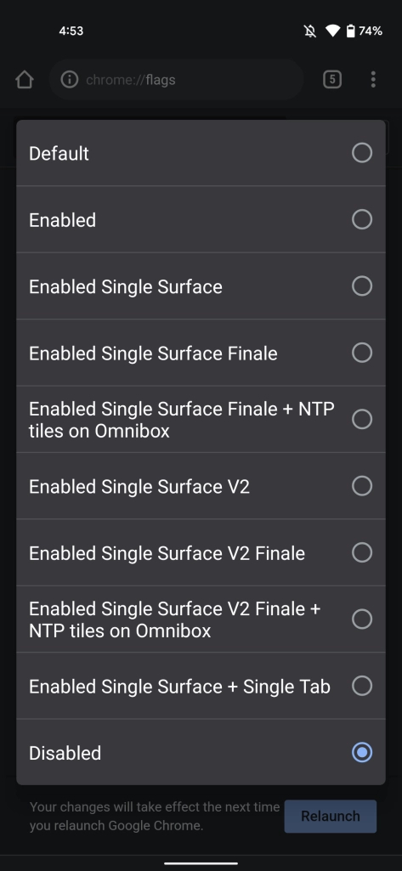Pick Single Surface V2 Finale + NTP tiles
This screenshot has width=402, height=871.
(201, 619)
